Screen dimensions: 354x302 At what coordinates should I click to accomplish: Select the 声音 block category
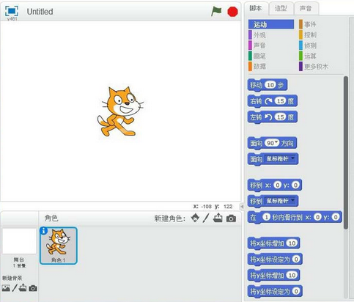click(x=257, y=45)
